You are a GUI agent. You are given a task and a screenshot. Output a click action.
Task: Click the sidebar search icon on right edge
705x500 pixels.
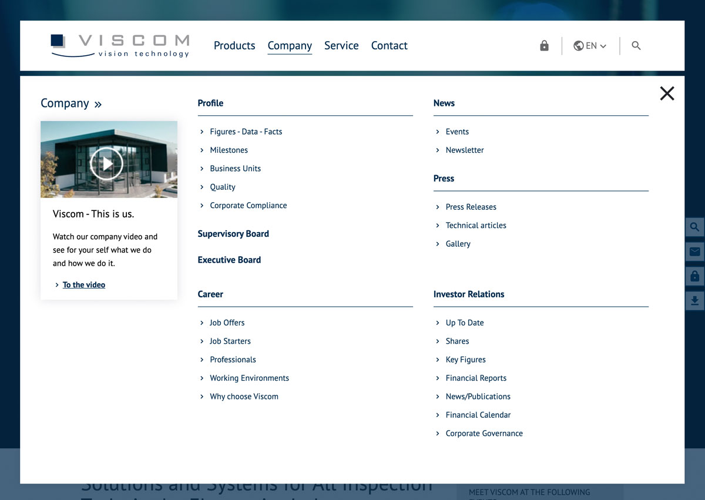694,227
